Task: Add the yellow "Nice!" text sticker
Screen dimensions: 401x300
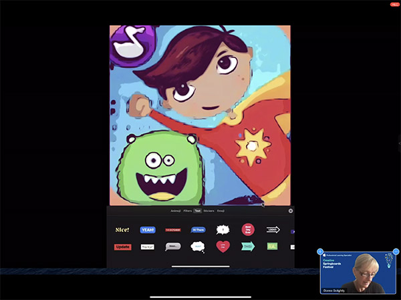Action: click(122, 230)
